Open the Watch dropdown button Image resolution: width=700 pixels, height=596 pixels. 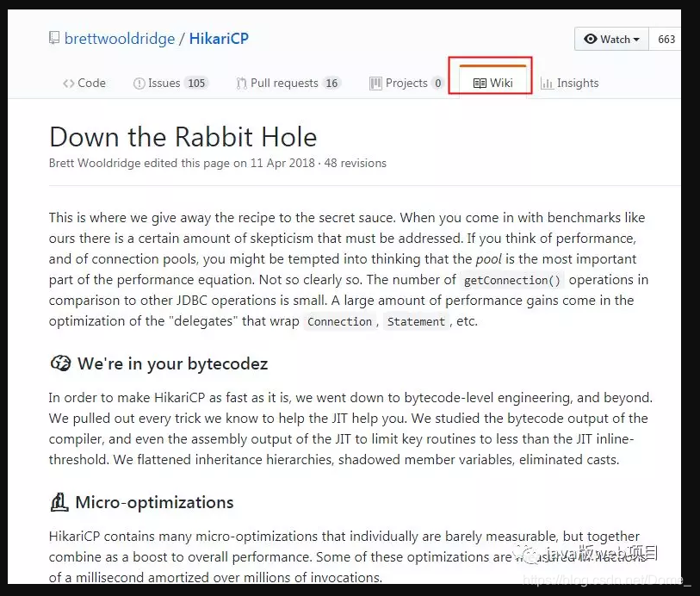(x=611, y=40)
